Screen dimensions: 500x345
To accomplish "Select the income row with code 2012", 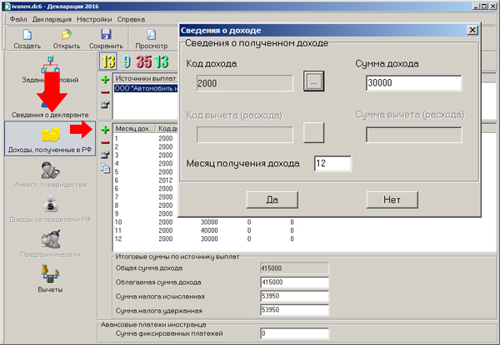I will coord(145,180).
